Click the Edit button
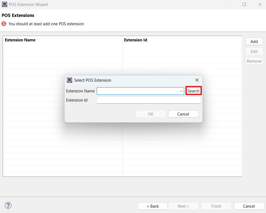The width and height of the screenshot is (266, 213). pyautogui.click(x=254, y=51)
